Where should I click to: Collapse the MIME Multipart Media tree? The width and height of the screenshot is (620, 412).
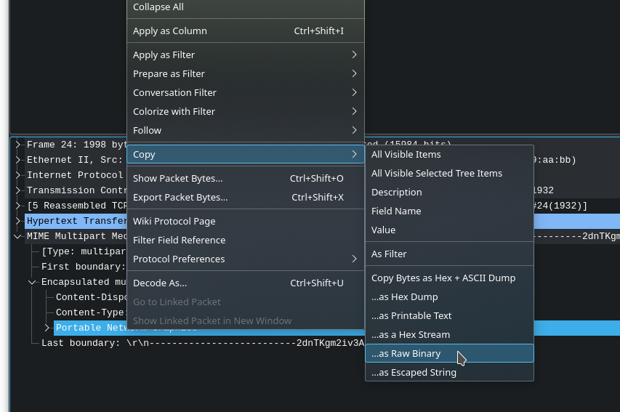pos(17,236)
